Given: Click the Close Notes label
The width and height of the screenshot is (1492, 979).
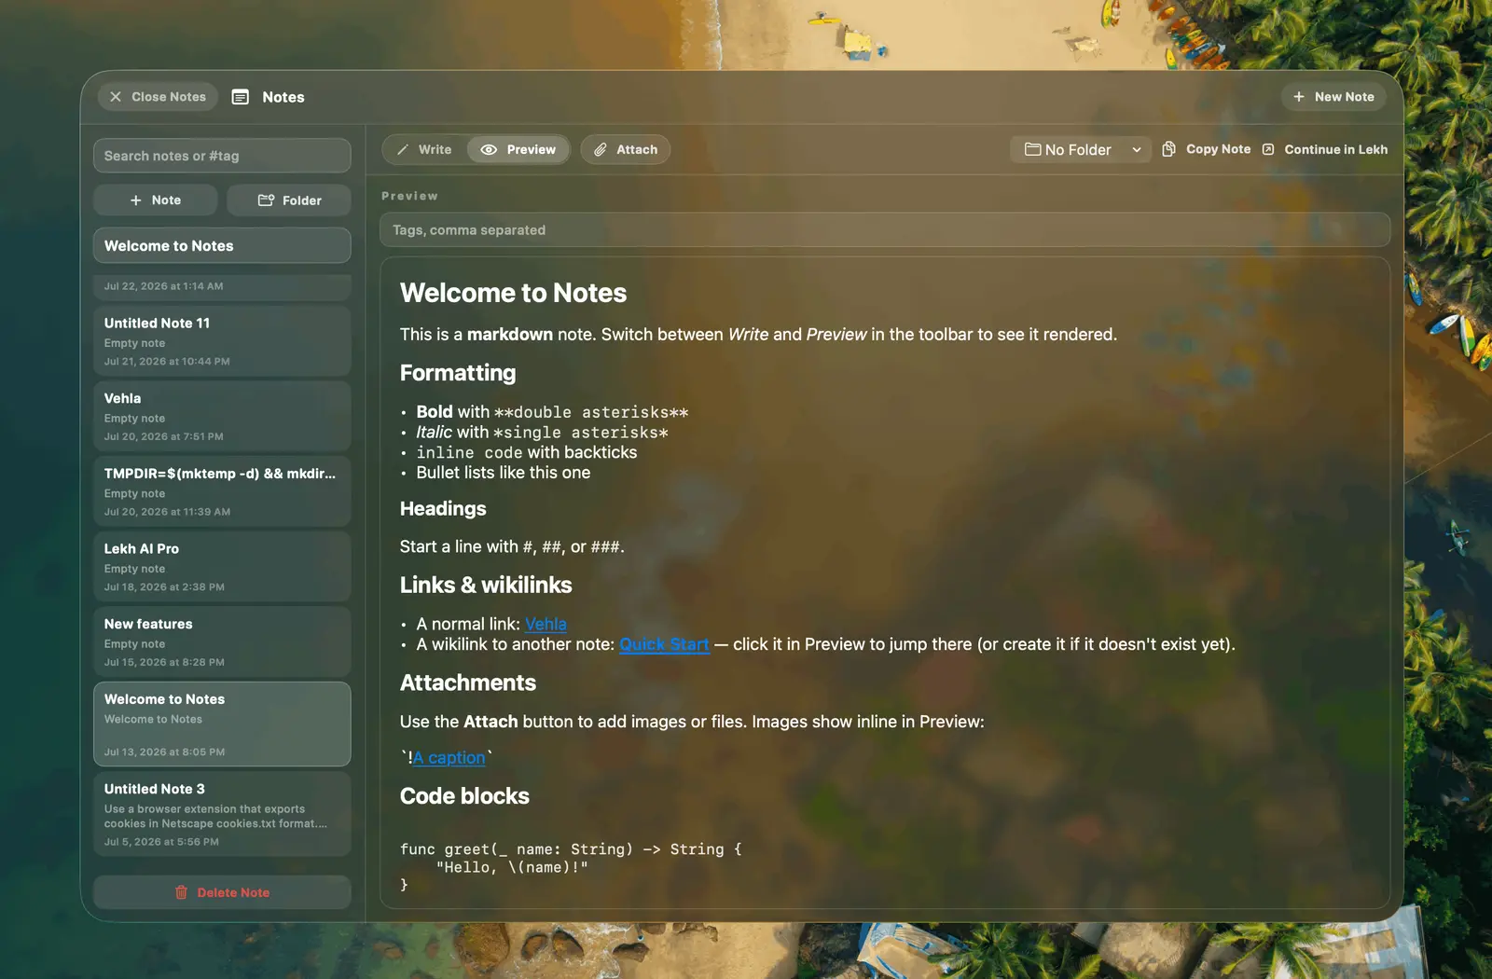Looking at the screenshot, I should pyautogui.click(x=169, y=97).
